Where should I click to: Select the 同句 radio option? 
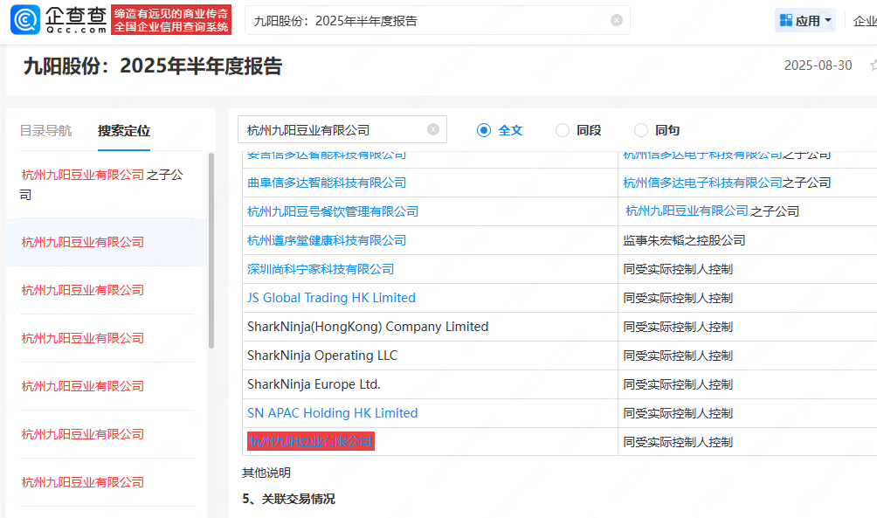(641, 130)
